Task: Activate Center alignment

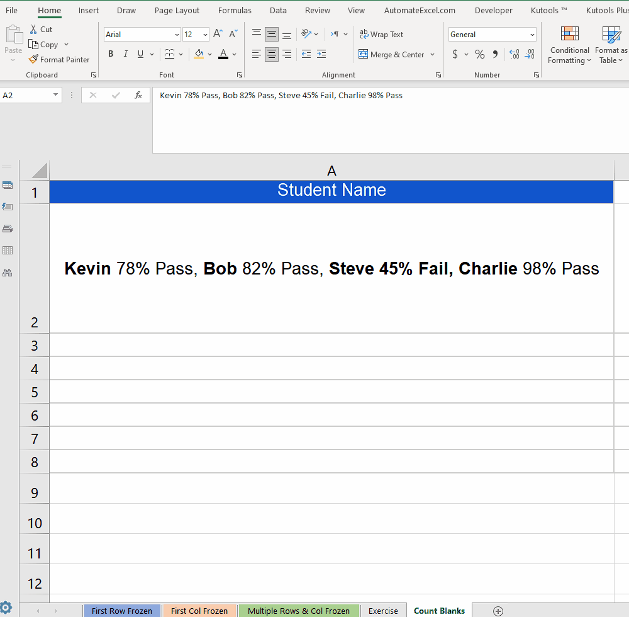Action: (x=271, y=55)
